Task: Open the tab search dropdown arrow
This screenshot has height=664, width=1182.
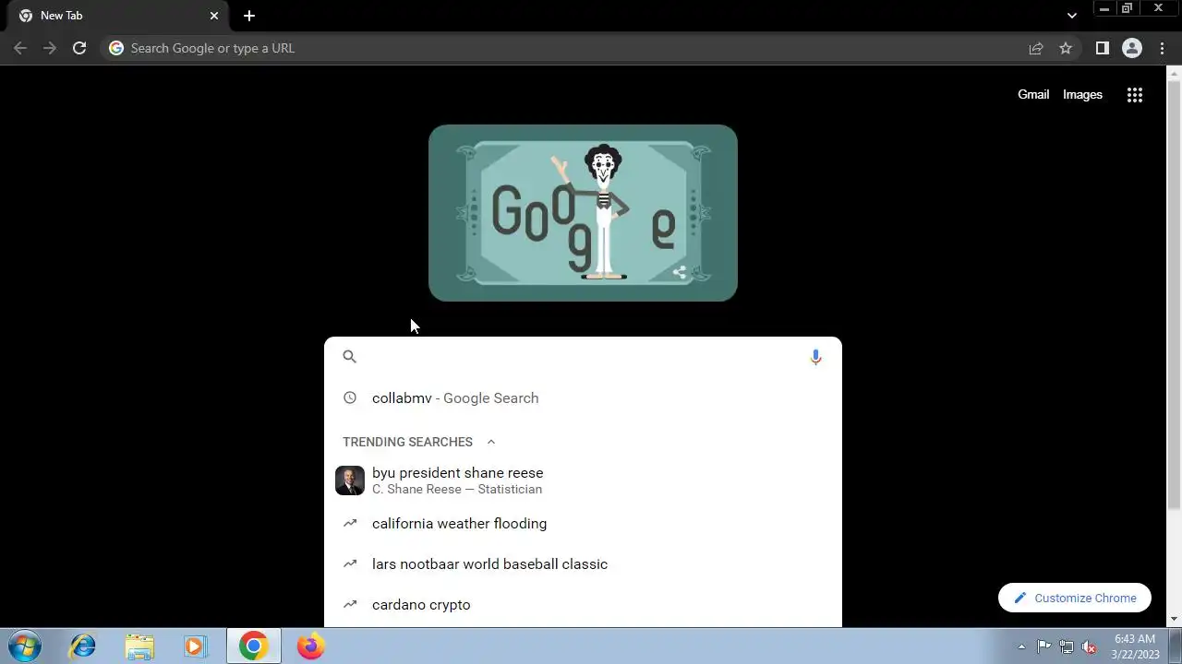Action: [x=1071, y=16]
